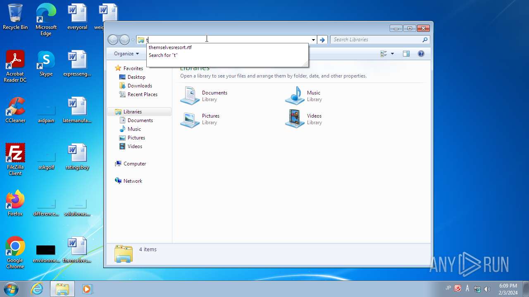Image resolution: width=529 pixels, height=297 pixels.
Task: Select Music in navigation tree
Action: (134, 129)
